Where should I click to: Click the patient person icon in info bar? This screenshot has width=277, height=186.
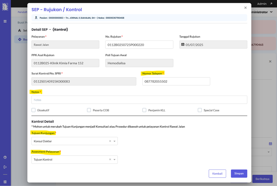click(36, 18)
